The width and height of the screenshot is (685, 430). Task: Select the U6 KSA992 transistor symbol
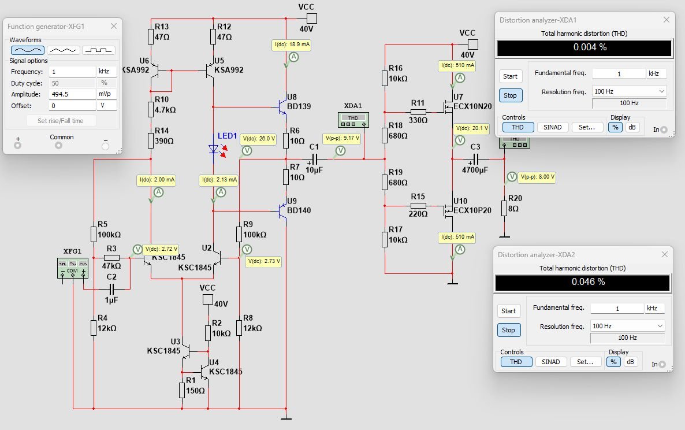[155, 71]
